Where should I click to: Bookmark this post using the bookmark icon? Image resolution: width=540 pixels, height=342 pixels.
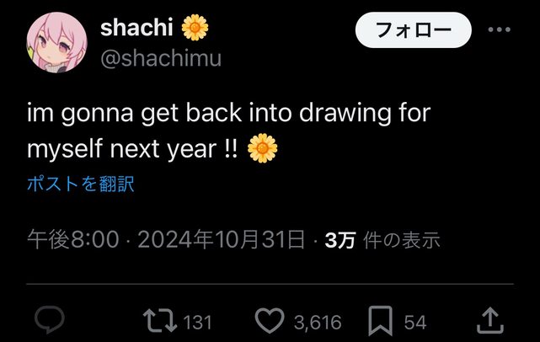tap(382, 321)
